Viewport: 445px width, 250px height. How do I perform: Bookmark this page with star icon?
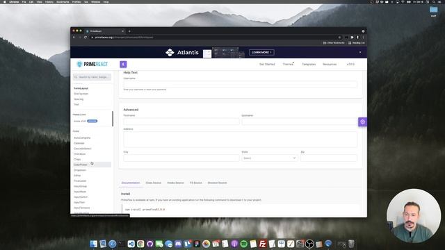[x=339, y=37]
